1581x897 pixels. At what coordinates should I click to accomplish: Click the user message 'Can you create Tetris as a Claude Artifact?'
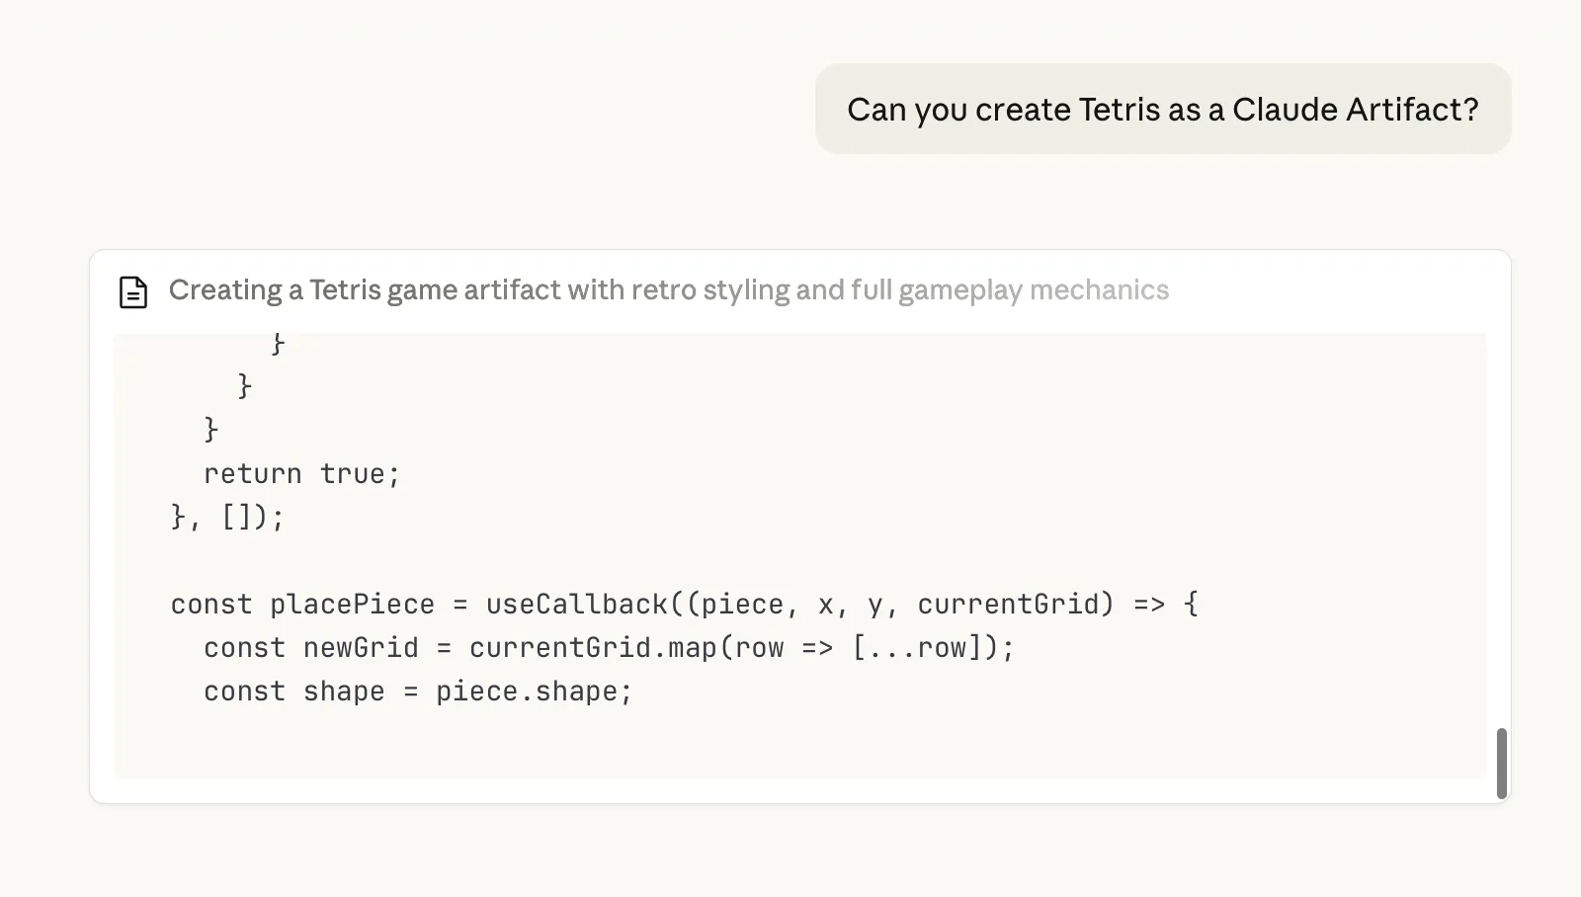pos(1162,109)
